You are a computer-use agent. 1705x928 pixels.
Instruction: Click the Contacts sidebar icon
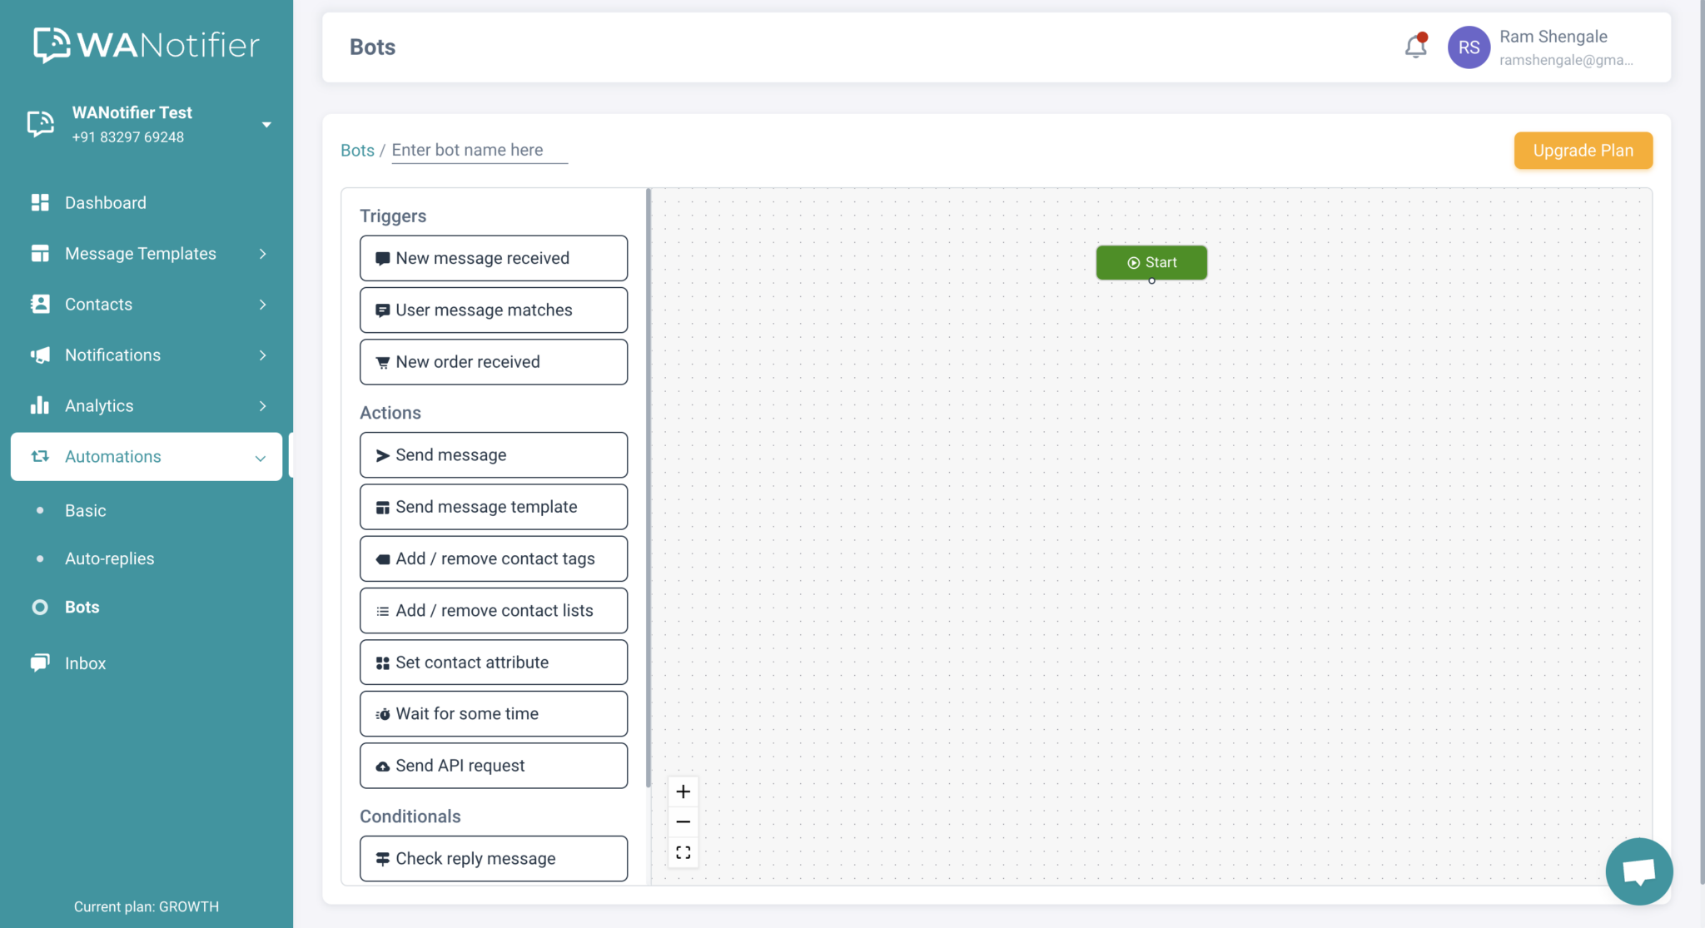point(39,304)
